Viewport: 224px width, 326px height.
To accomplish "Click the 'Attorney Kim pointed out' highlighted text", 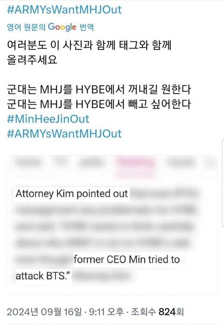I will (71, 194).
